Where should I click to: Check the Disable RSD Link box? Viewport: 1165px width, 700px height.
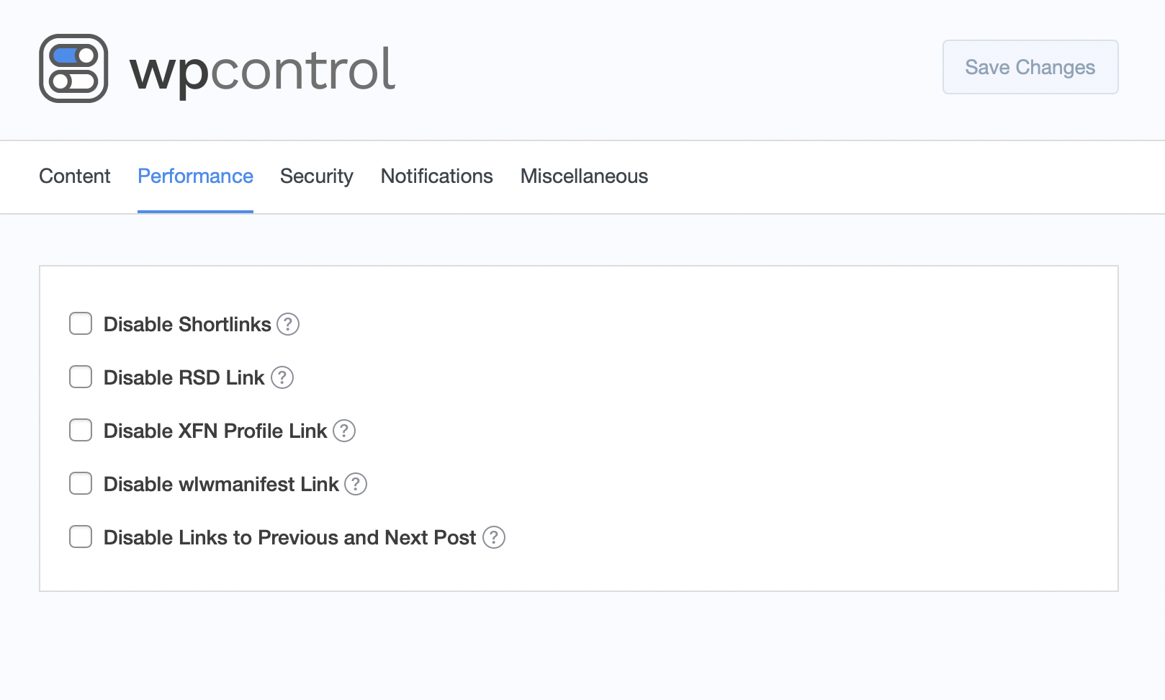81,377
